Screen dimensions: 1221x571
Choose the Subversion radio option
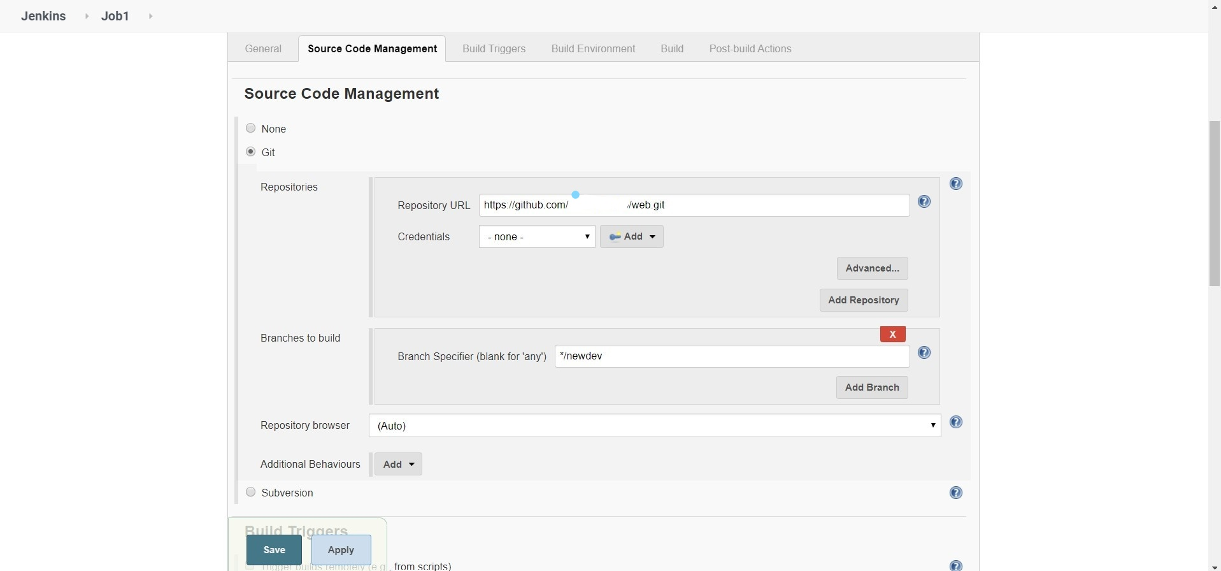pos(250,492)
